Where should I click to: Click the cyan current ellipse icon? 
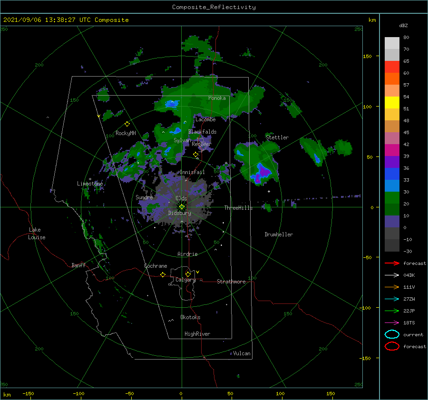point(392,334)
